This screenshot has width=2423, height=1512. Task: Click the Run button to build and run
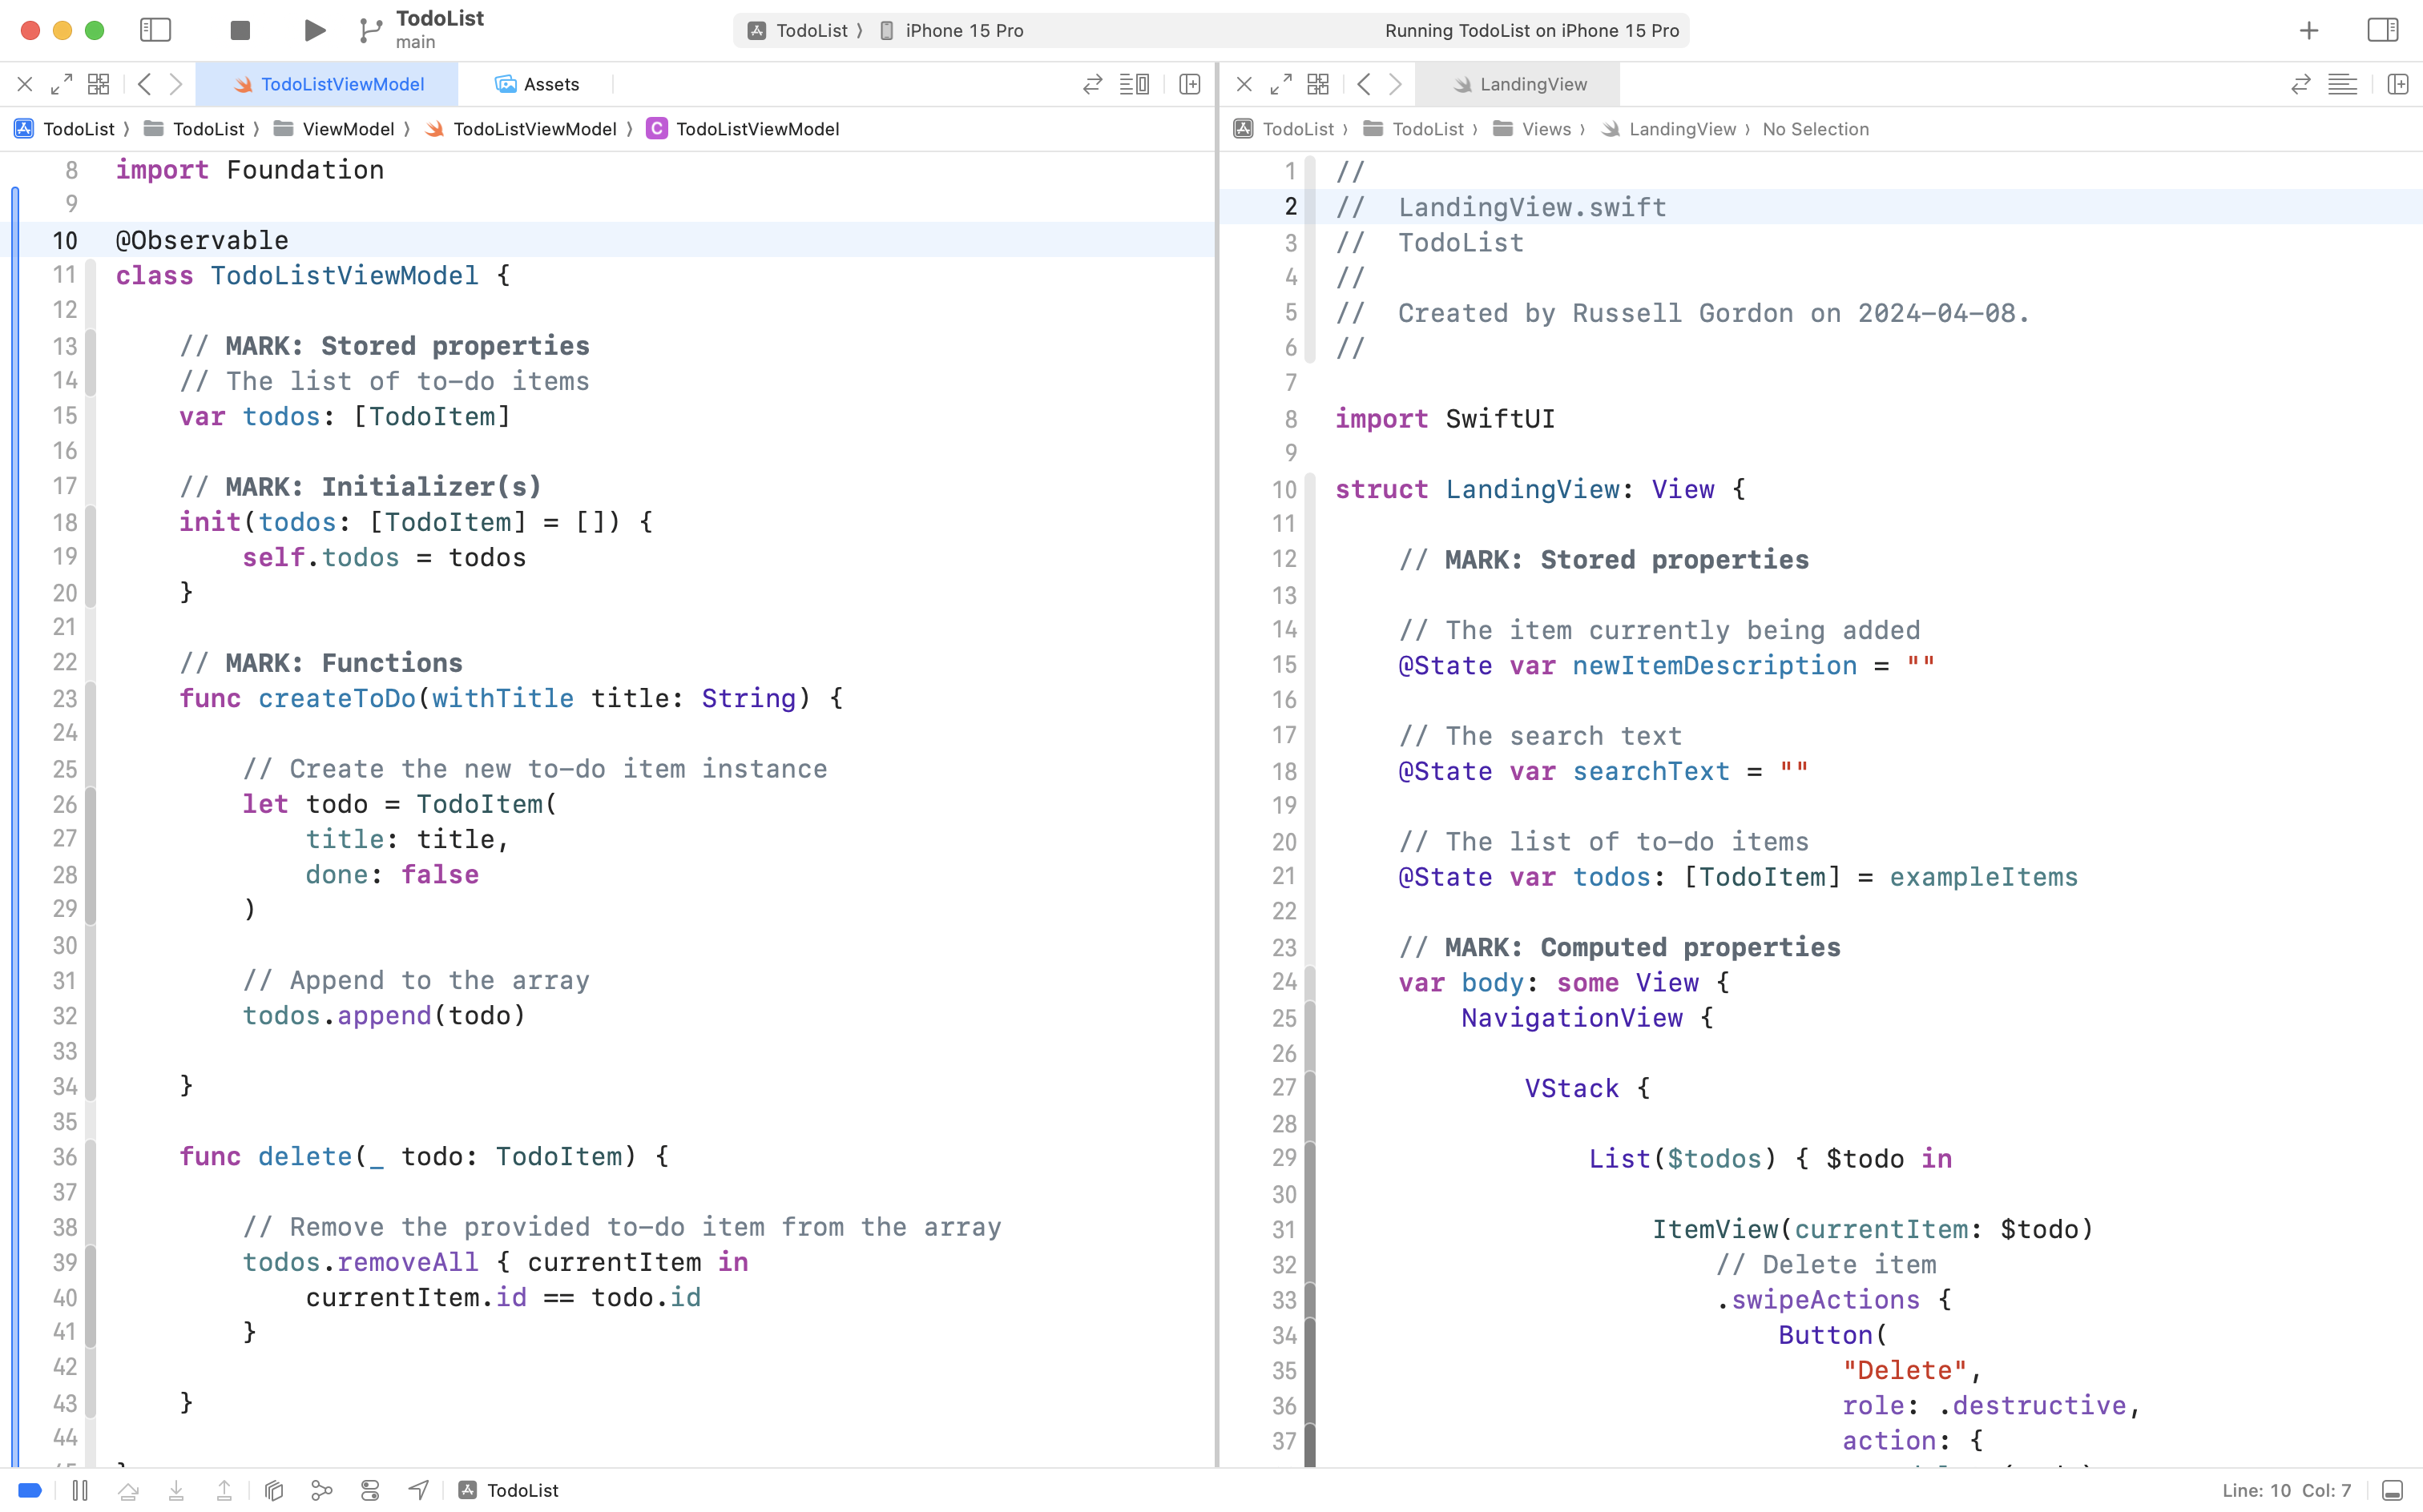coord(313,30)
